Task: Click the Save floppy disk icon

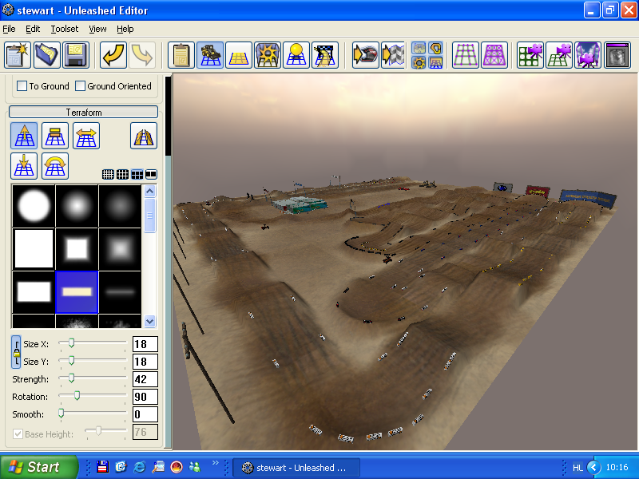Action: coord(76,55)
